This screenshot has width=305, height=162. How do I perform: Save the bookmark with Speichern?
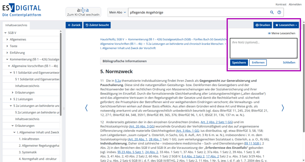point(239,63)
